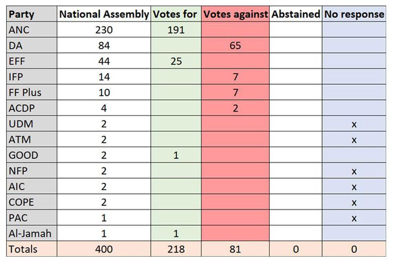Click the Abstained column header

[296, 14]
